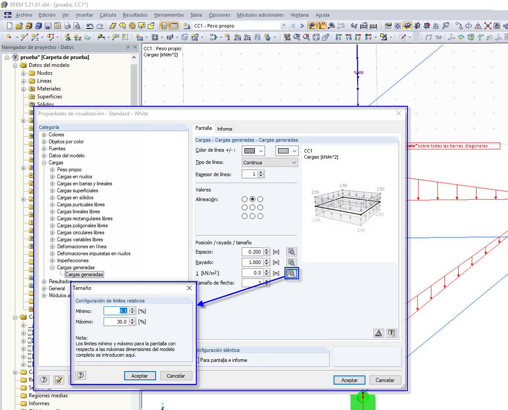
Task: Click the mirror tool icon
Action: coord(478,26)
